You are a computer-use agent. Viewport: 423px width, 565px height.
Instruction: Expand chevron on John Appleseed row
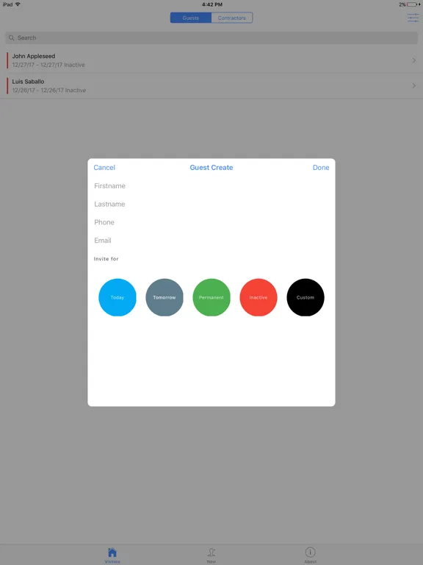(x=414, y=60)
